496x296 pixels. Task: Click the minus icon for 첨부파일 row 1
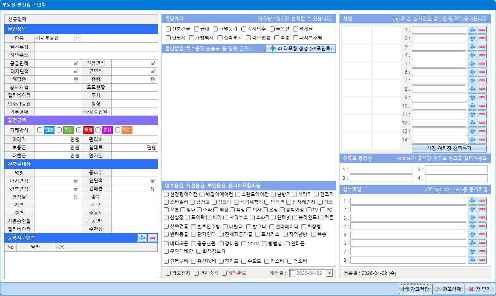(x=482, y=201)
